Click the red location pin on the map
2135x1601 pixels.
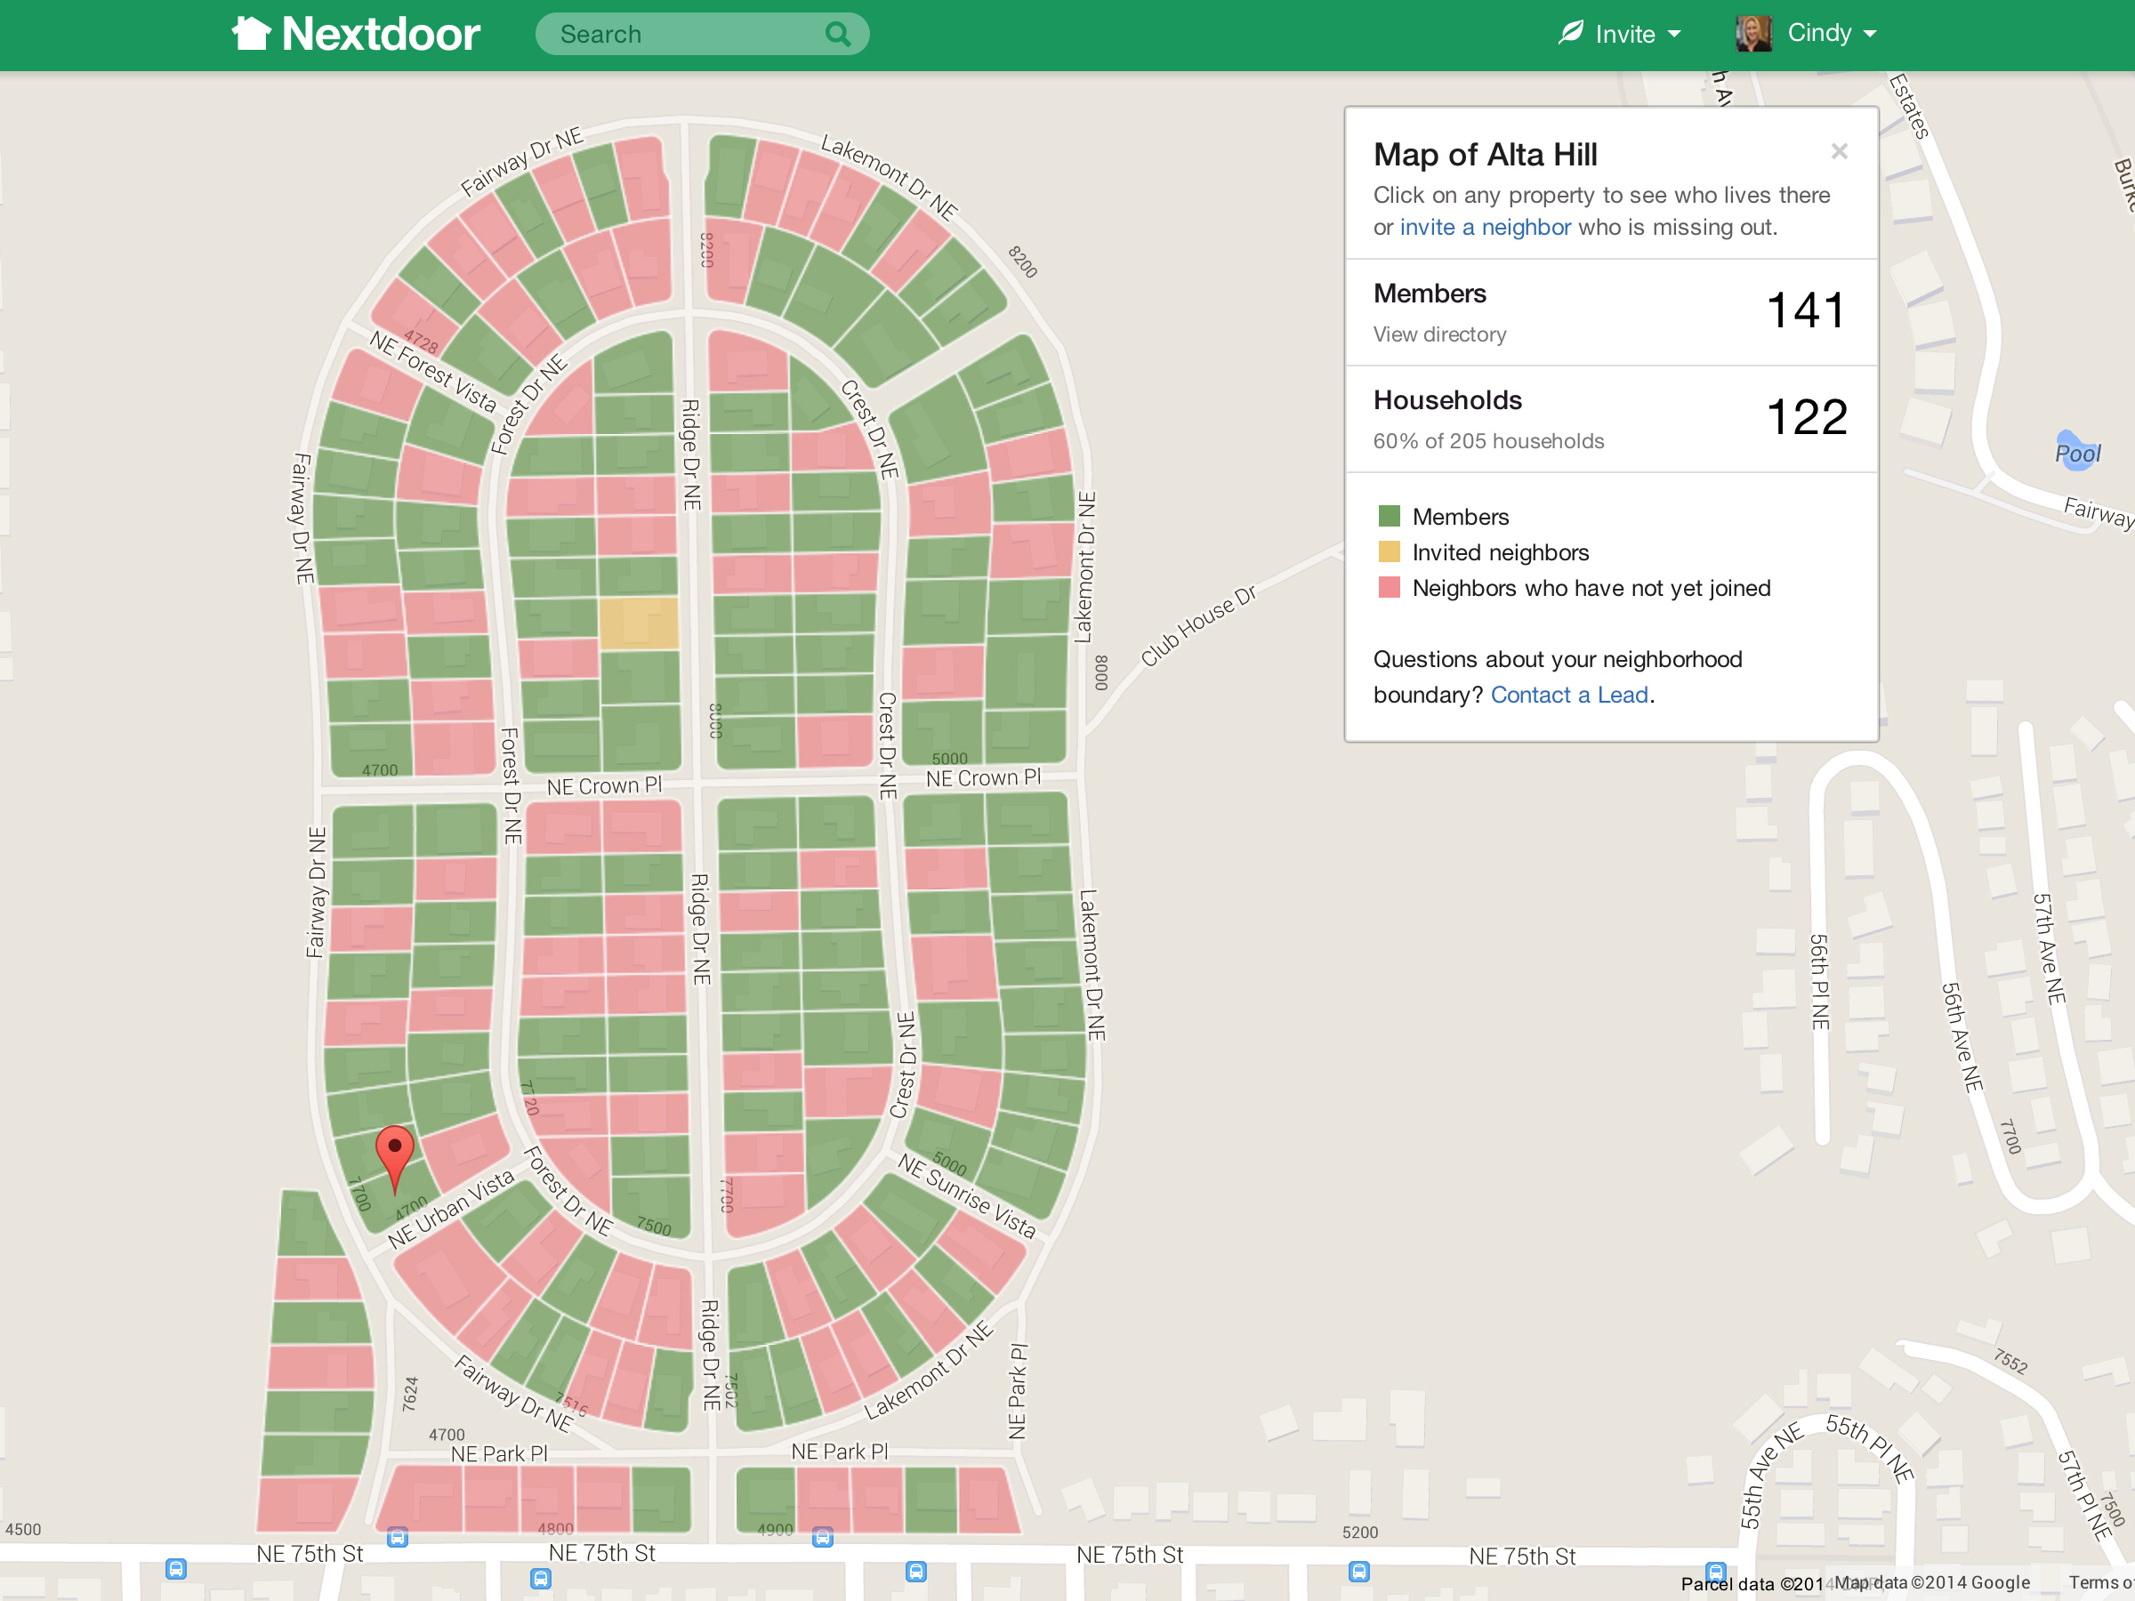point(394,1150)
